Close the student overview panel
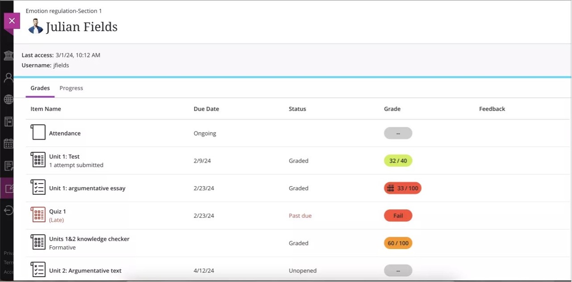 12,21
